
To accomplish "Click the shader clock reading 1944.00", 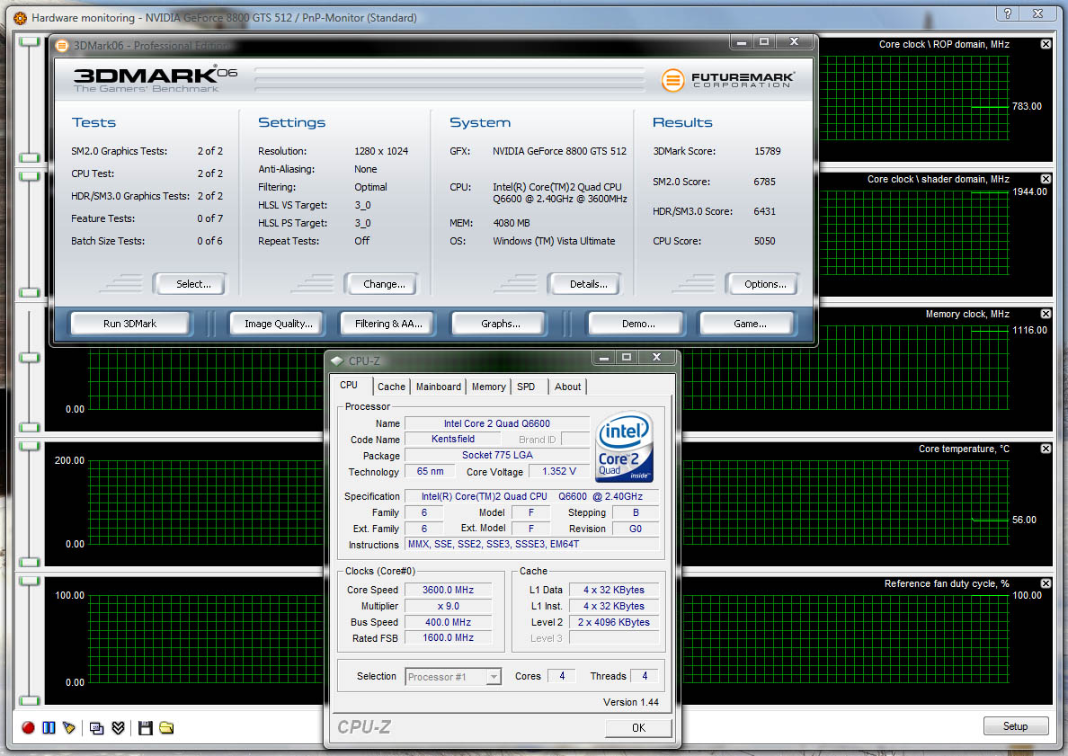I will [1029, 192].
